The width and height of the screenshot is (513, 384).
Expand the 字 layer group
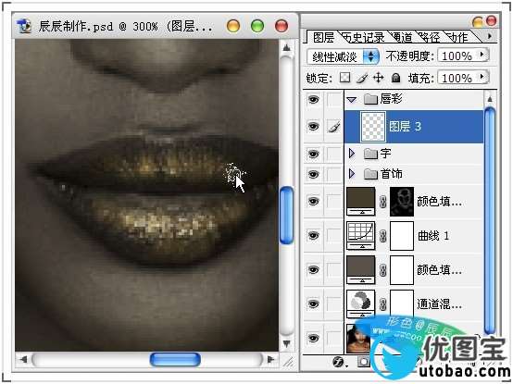(352, 154)
